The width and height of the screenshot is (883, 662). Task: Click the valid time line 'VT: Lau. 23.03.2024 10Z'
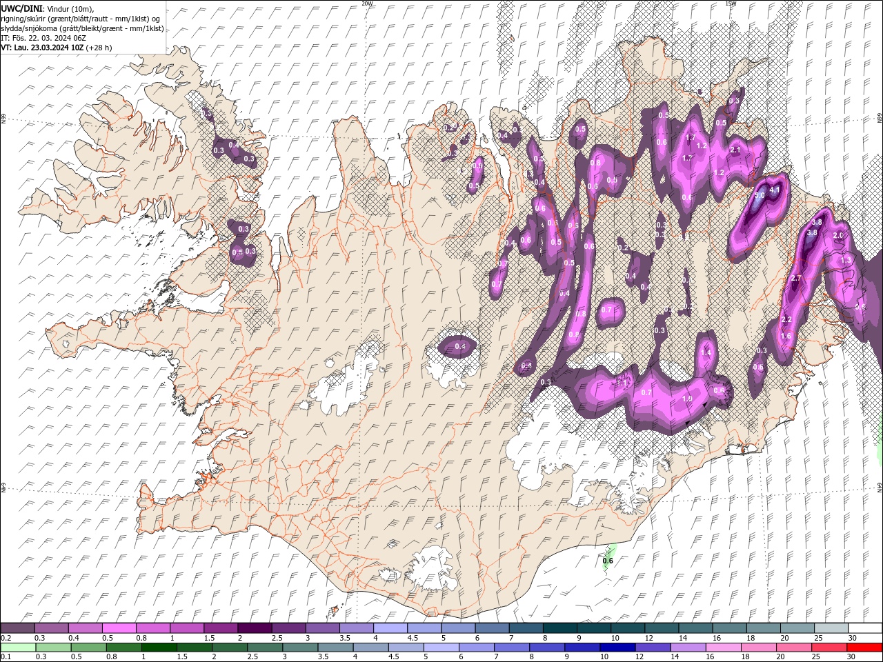pos(42,48)
